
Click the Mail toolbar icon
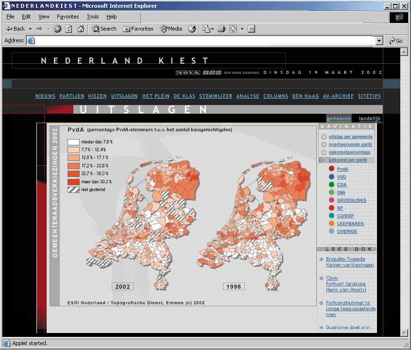click(x=206, y=29)
